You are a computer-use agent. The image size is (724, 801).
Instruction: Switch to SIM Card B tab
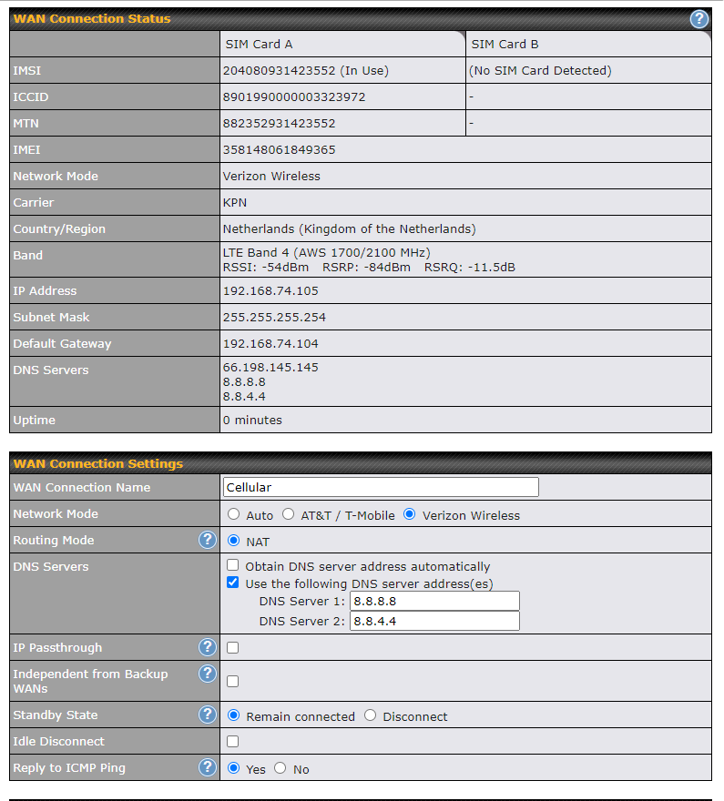pyautogui.click(x=588, y=45)
